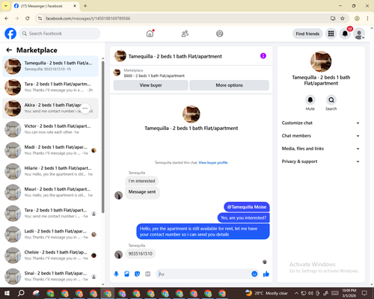374x299 pixels.
Task: Choose a sticker
Action: click(x=137, y=274)
